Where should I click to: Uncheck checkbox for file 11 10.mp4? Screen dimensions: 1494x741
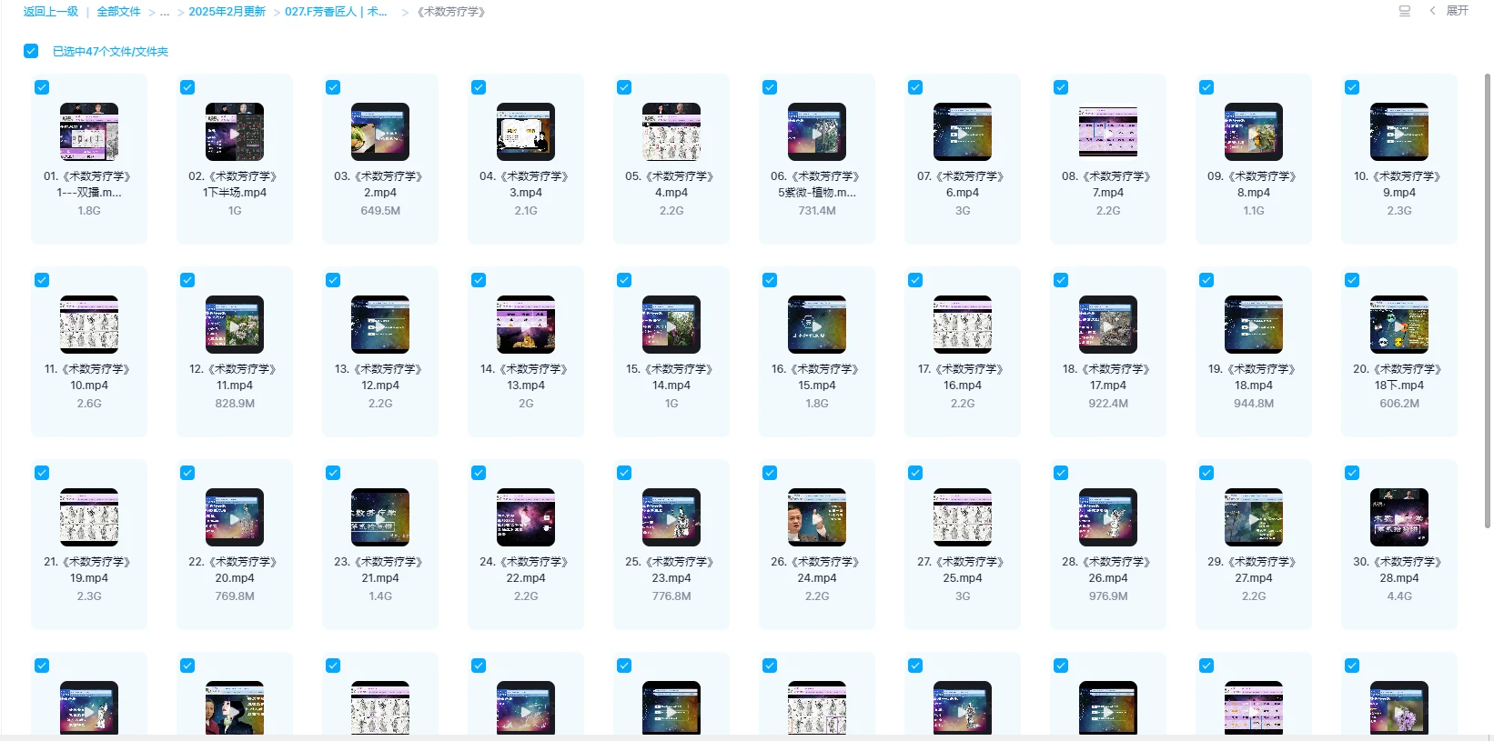(x=42, y=280)
